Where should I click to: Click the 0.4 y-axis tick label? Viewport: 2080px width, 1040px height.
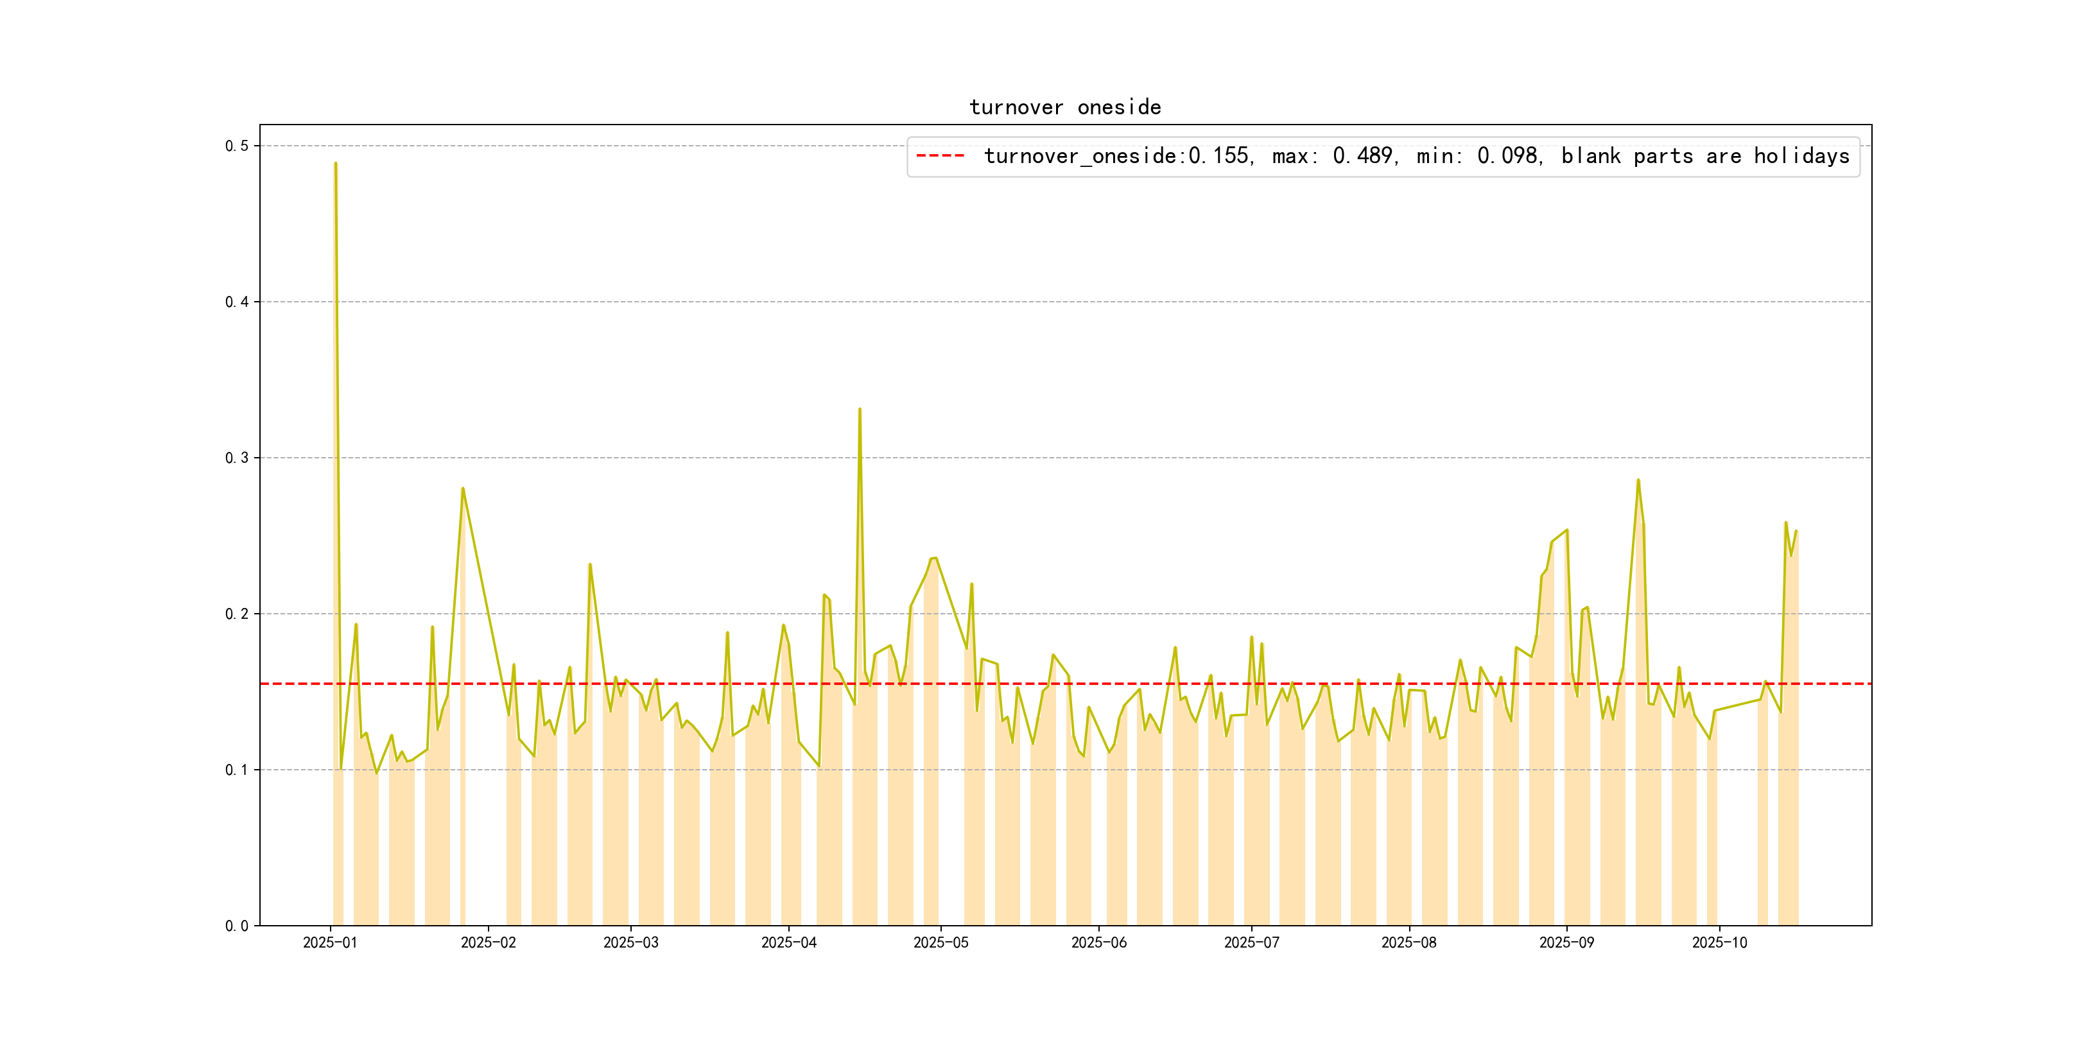point(237,302)
